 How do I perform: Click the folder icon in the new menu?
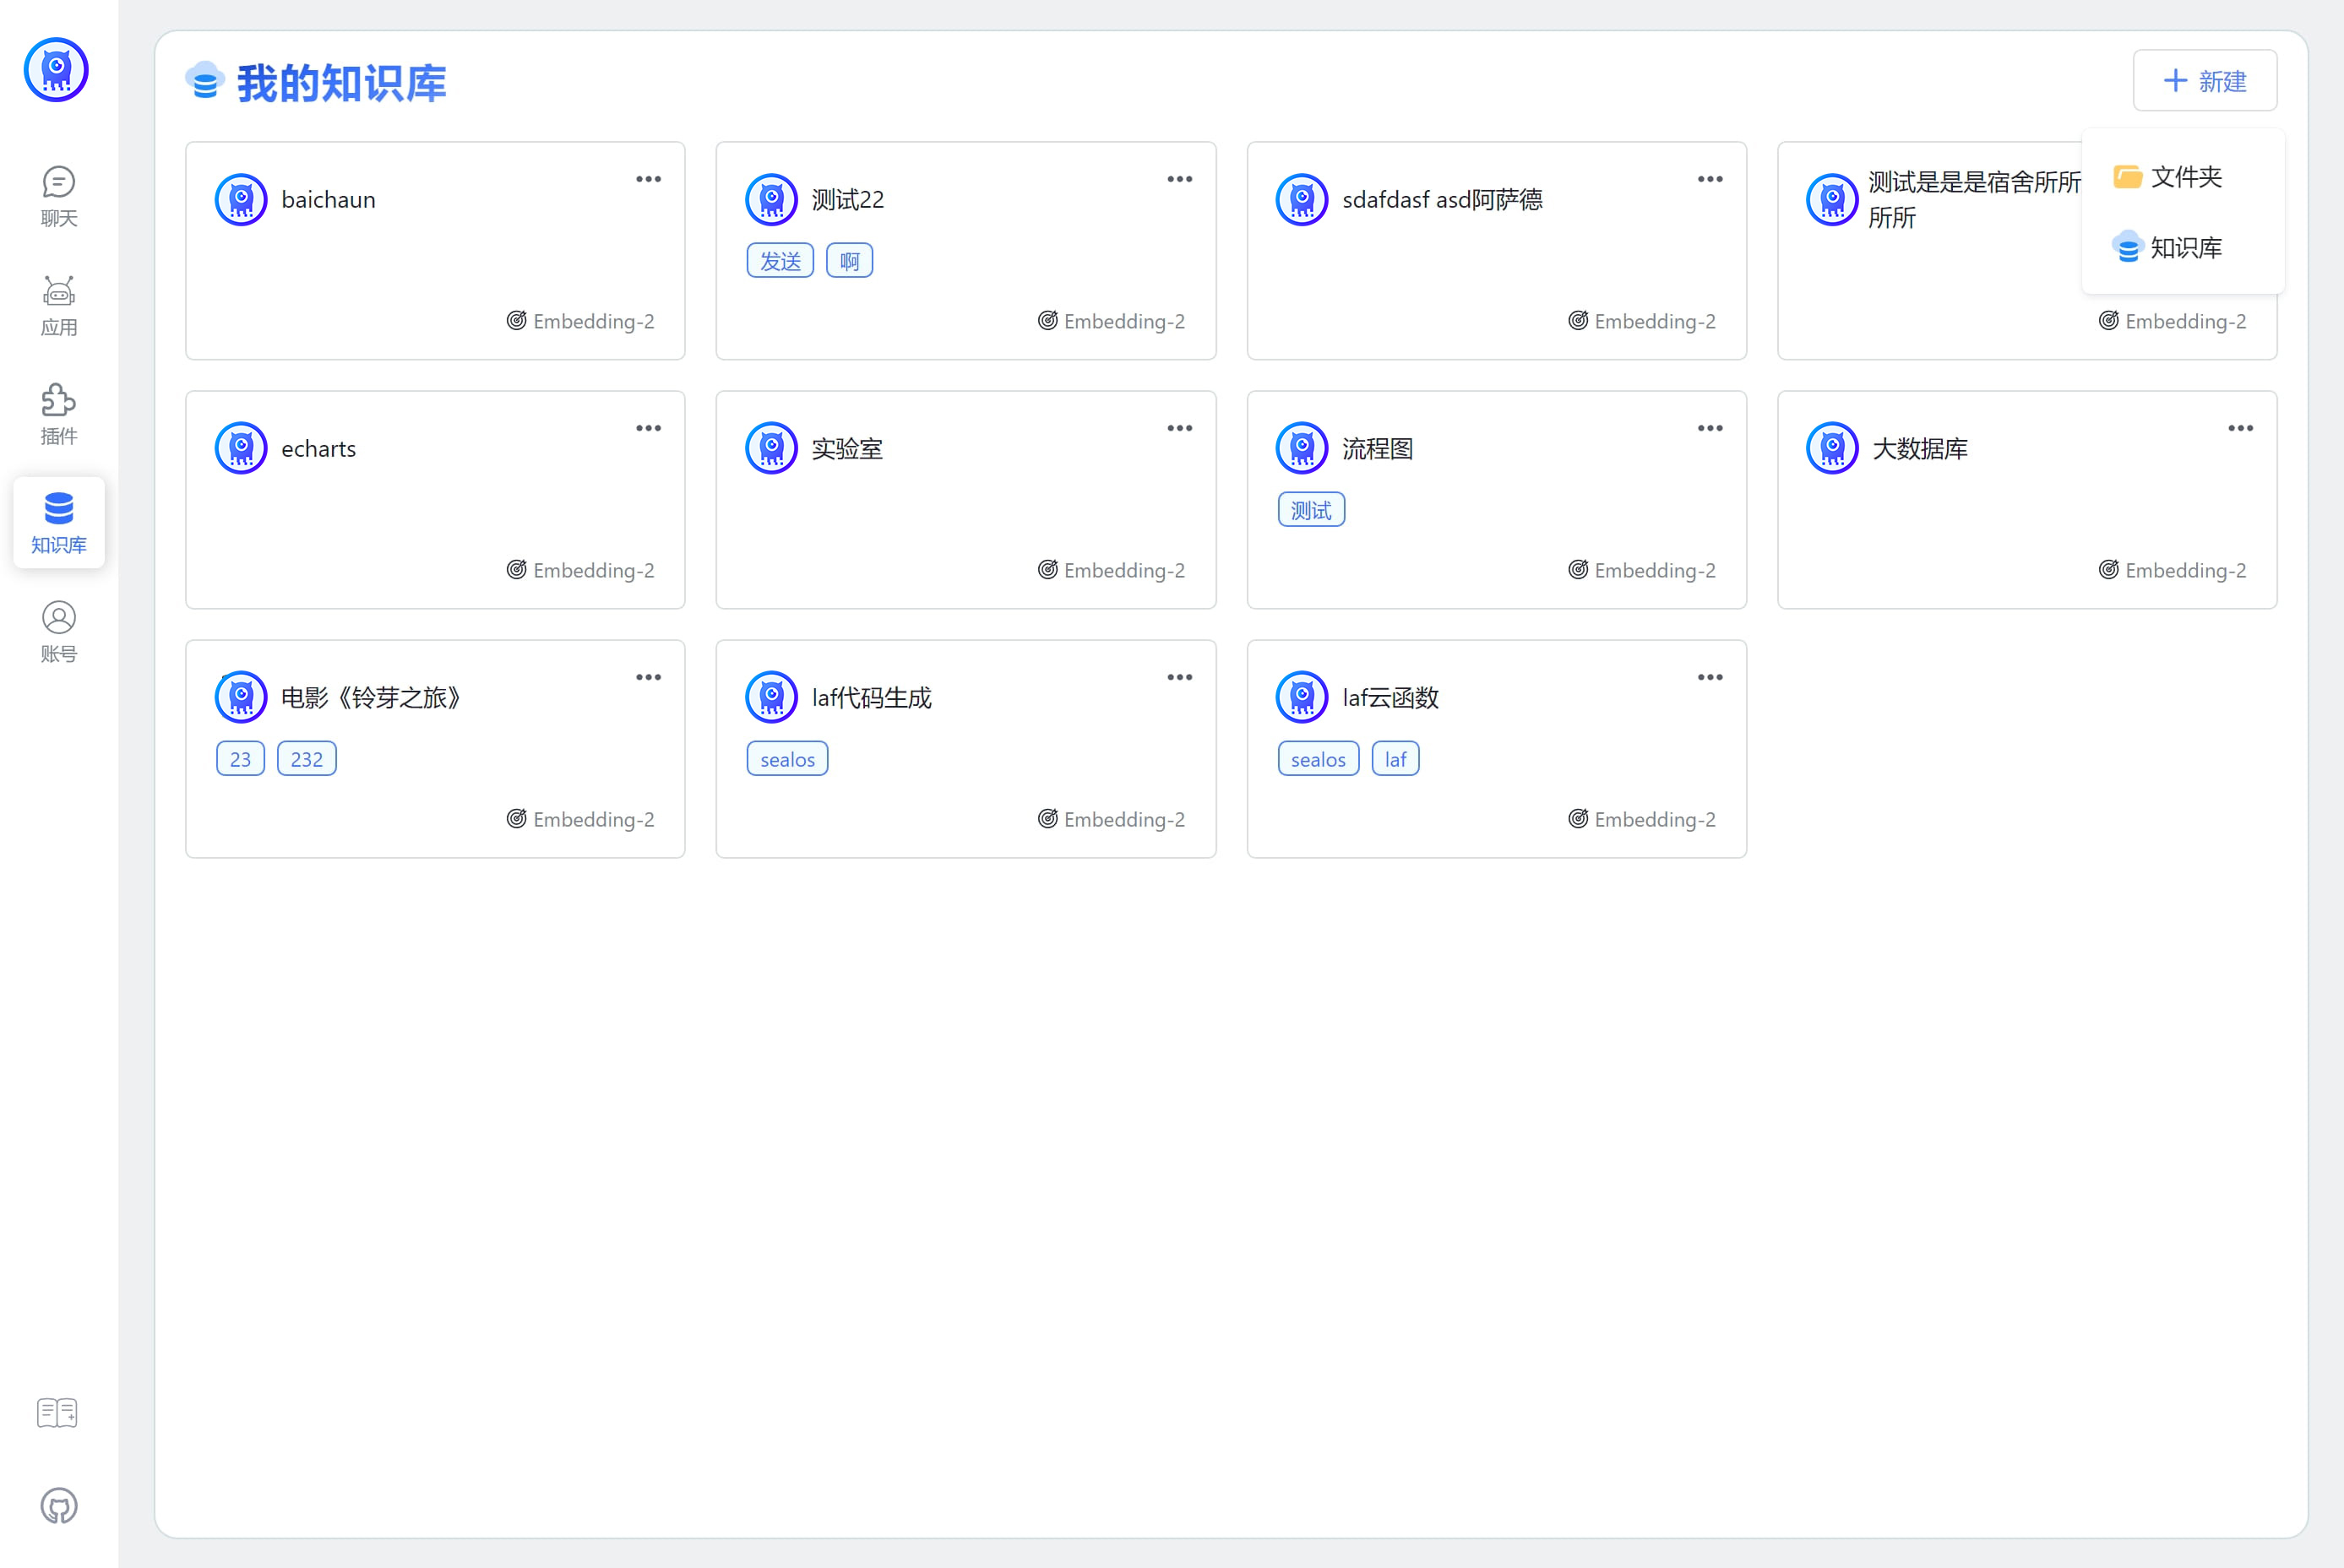pos(2127,177)
